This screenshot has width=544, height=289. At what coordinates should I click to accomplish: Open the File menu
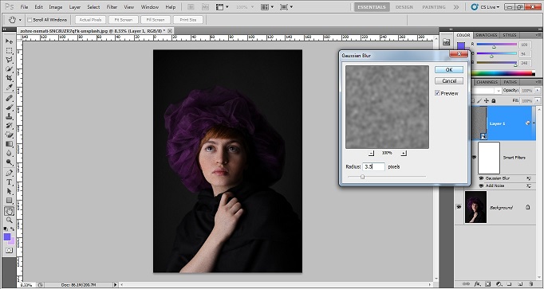tap(24, 7)
